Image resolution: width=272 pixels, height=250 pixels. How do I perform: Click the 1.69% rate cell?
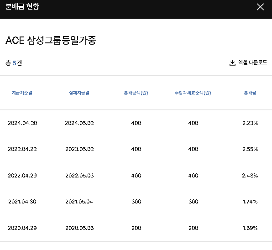250,228
